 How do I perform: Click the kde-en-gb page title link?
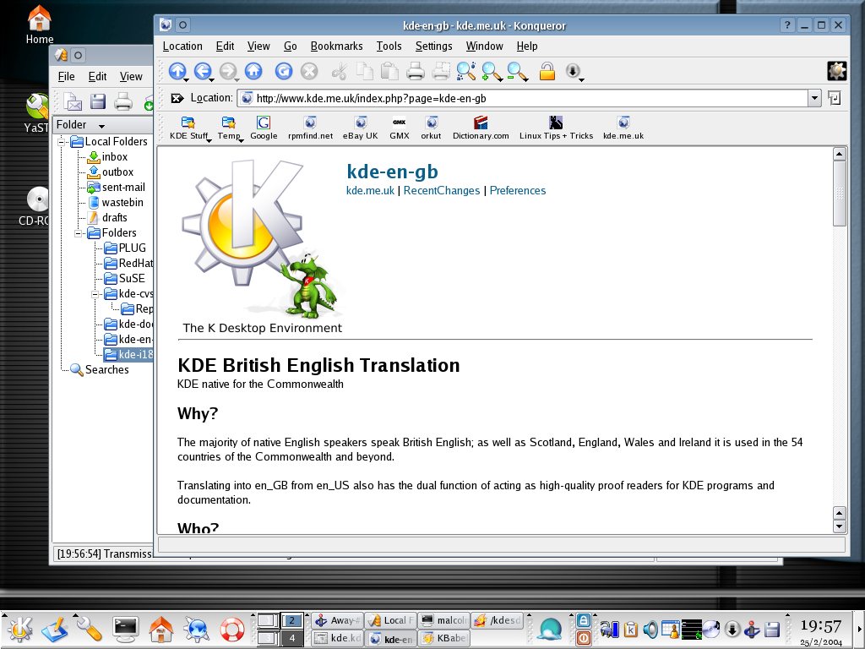392,171
